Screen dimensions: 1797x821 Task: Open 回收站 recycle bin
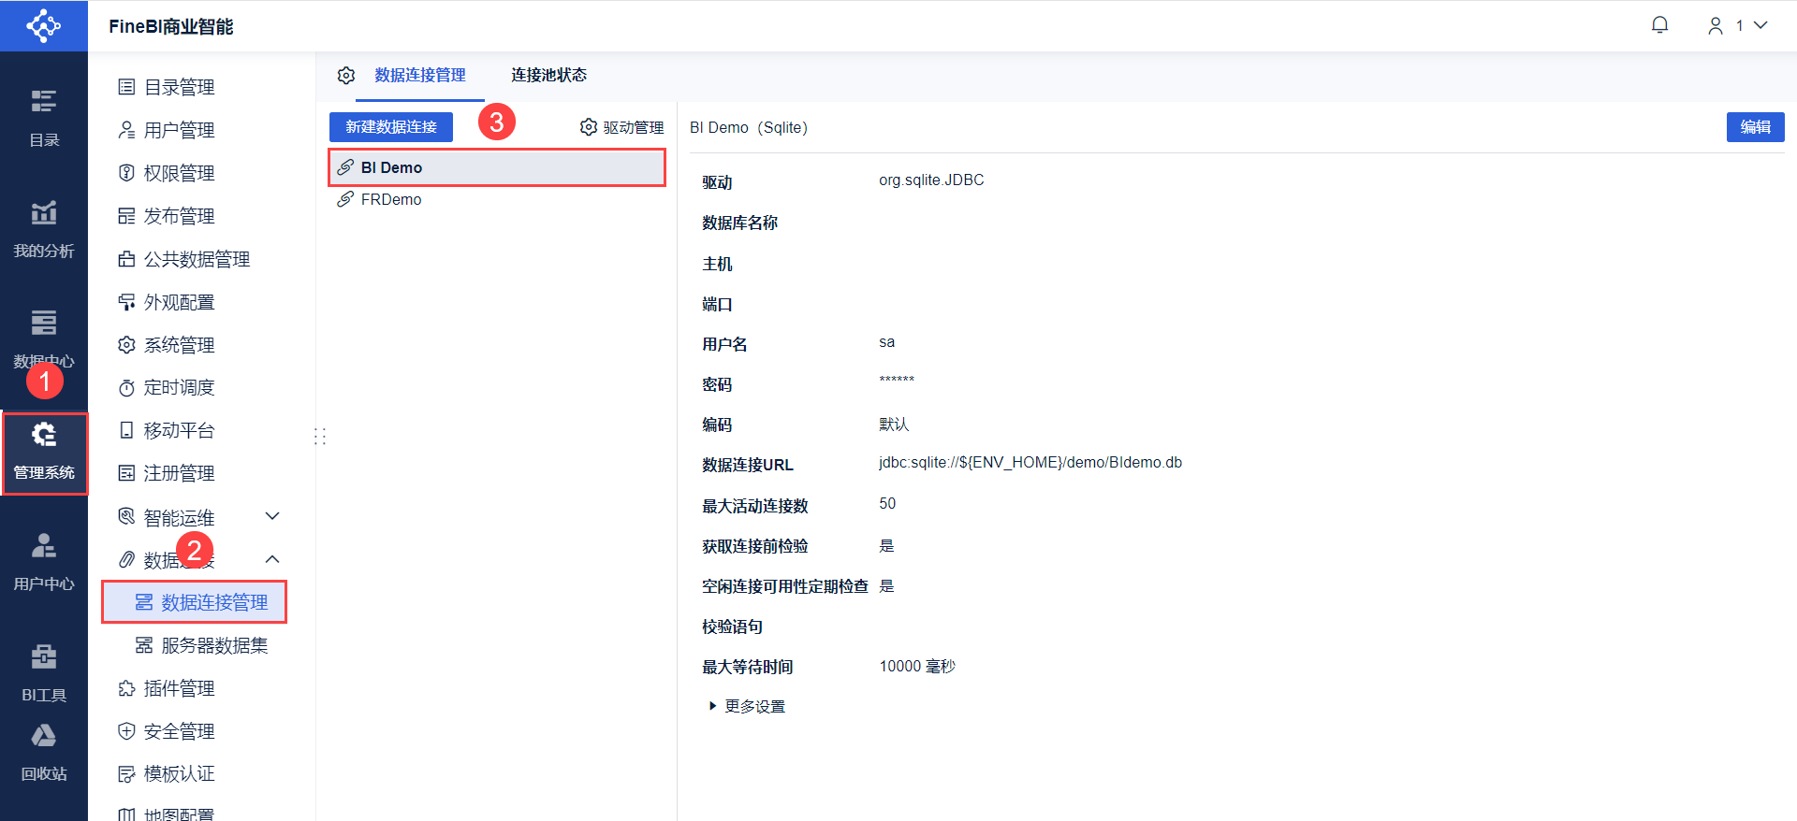coord(44,753)
